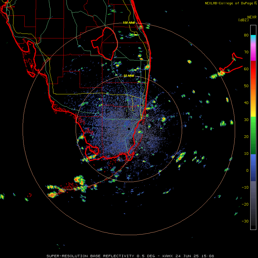Click the SUPER-RESOLUTION BASE REFLECTIVITY caption text
Viewport: 258px width, 258px height.
90,256
